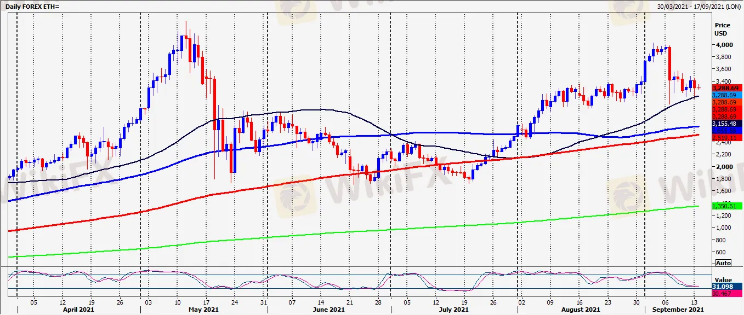Click the 14 date tick in June
The height and width of the screenshot is (315, 744).
tap(321, 302)
